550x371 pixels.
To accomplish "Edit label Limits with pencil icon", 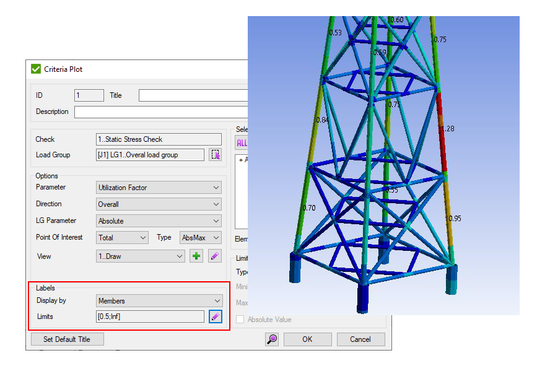I will [215, 316].
